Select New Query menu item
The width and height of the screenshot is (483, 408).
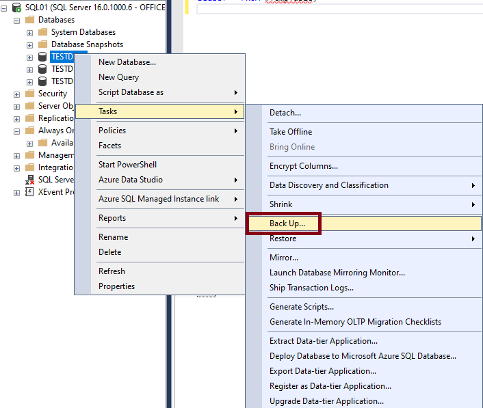click(159, 77)
